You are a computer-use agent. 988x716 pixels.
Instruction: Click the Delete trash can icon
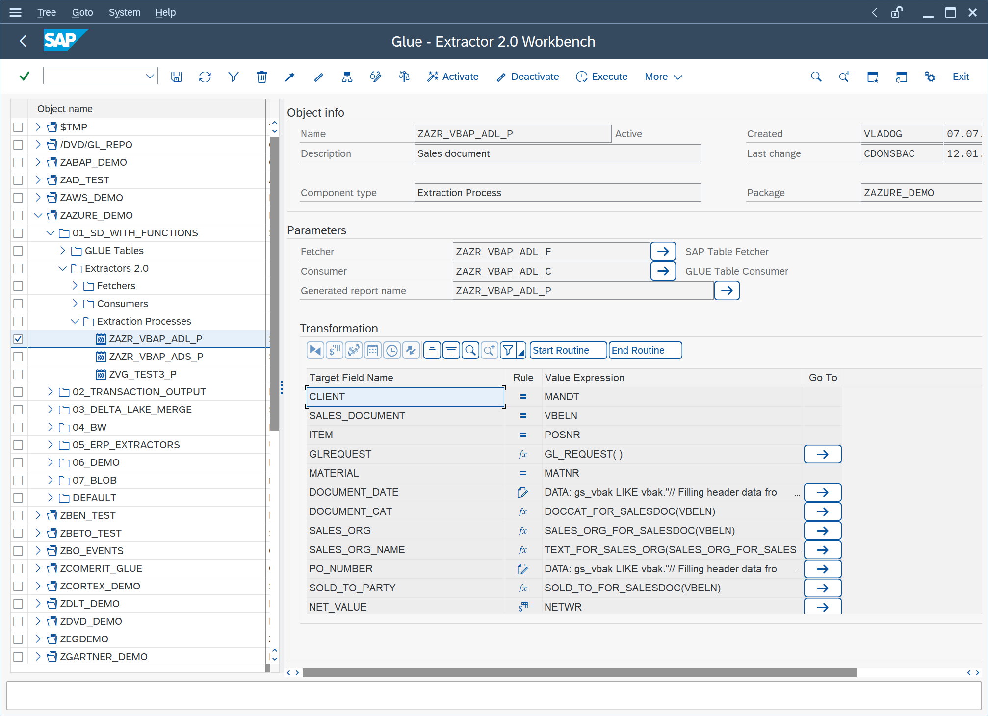[262, 77]
